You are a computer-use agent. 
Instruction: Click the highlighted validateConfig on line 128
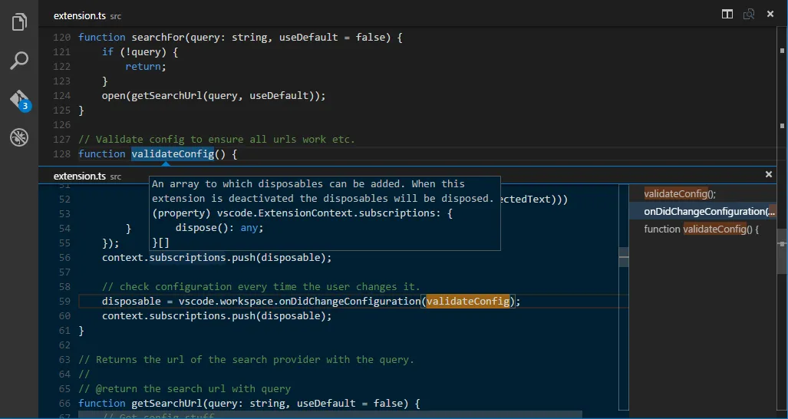pos(172,154)
